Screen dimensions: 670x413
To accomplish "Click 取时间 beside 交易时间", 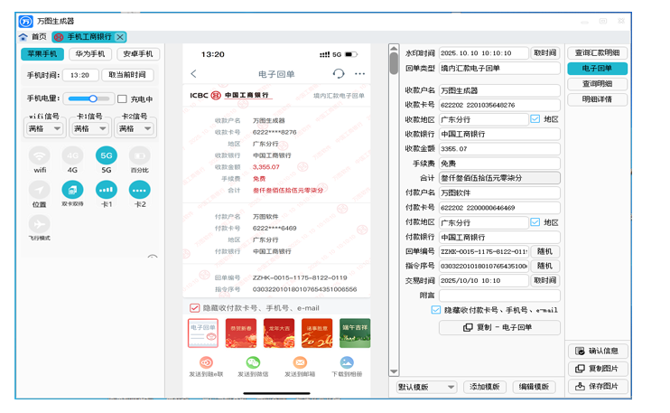I will pyautogui.click(x=545, y=280).
